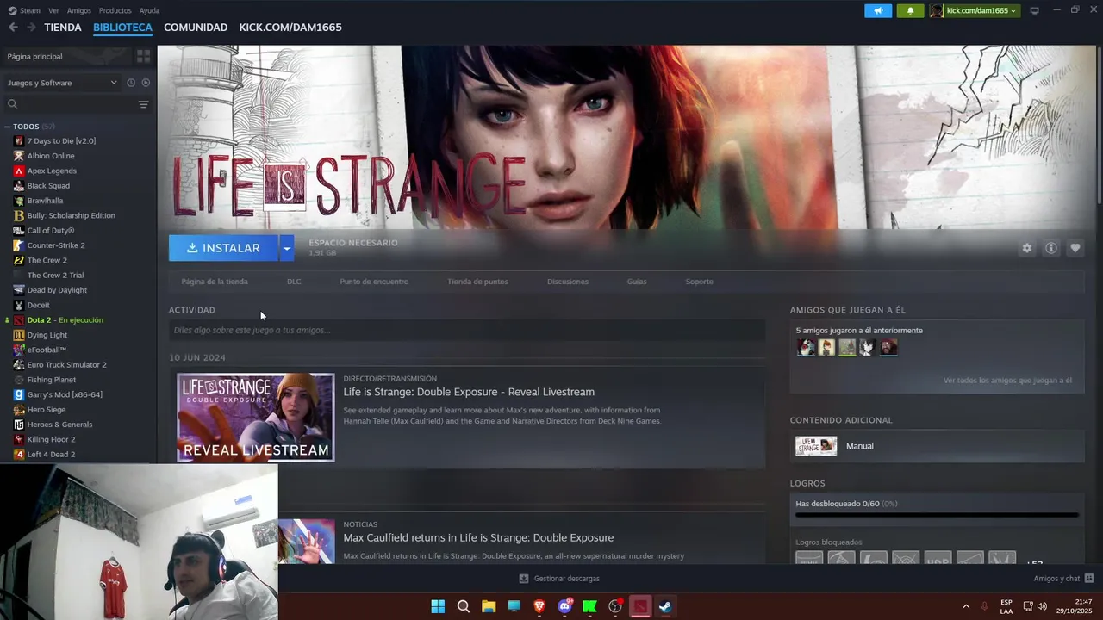Go to COMUNIDAD section
The height and width of the screenshot is (620, 1103).
tap(196, 28)
